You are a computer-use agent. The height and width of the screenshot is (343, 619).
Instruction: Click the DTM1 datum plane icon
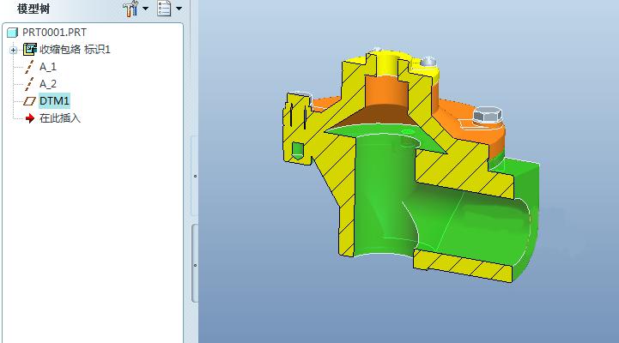29,101
